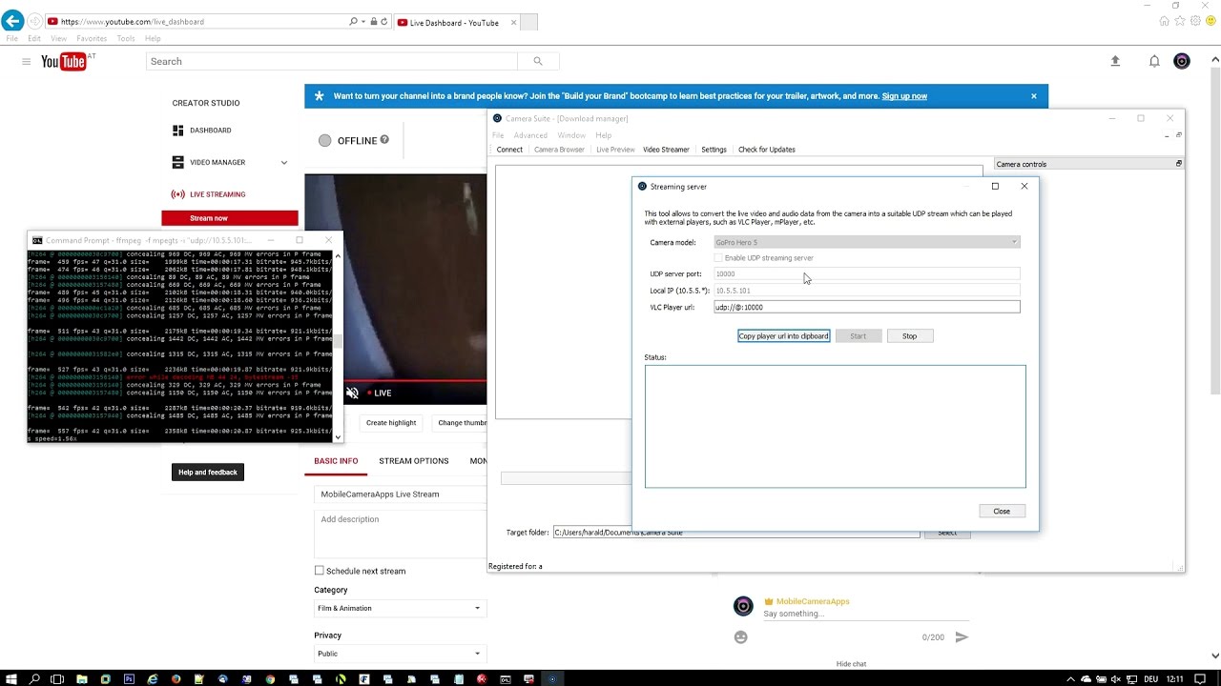The width and height of the screenshot is (1221, 686).
Task: Open the address bar search dropdown arrow
Action: tap(363, 21)
